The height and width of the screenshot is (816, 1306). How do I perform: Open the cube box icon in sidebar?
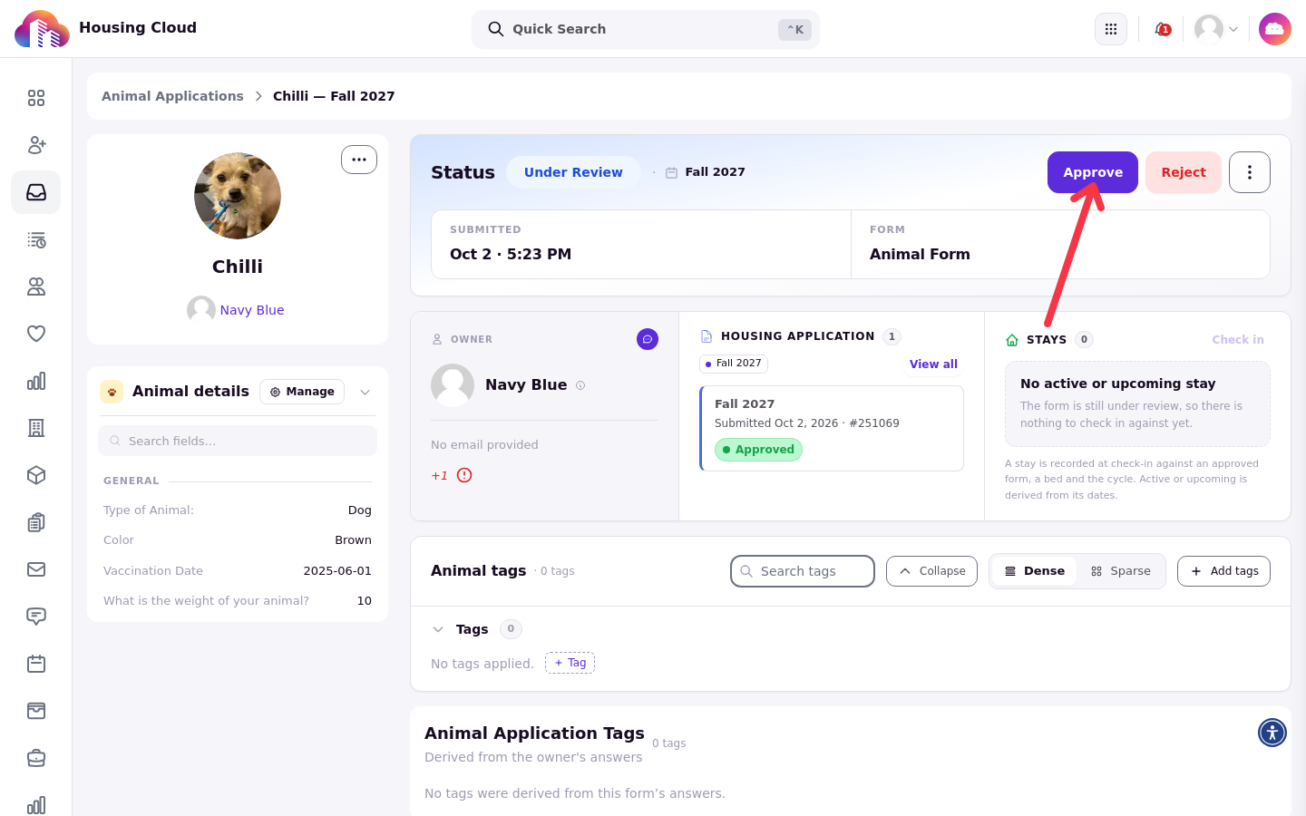36,475
